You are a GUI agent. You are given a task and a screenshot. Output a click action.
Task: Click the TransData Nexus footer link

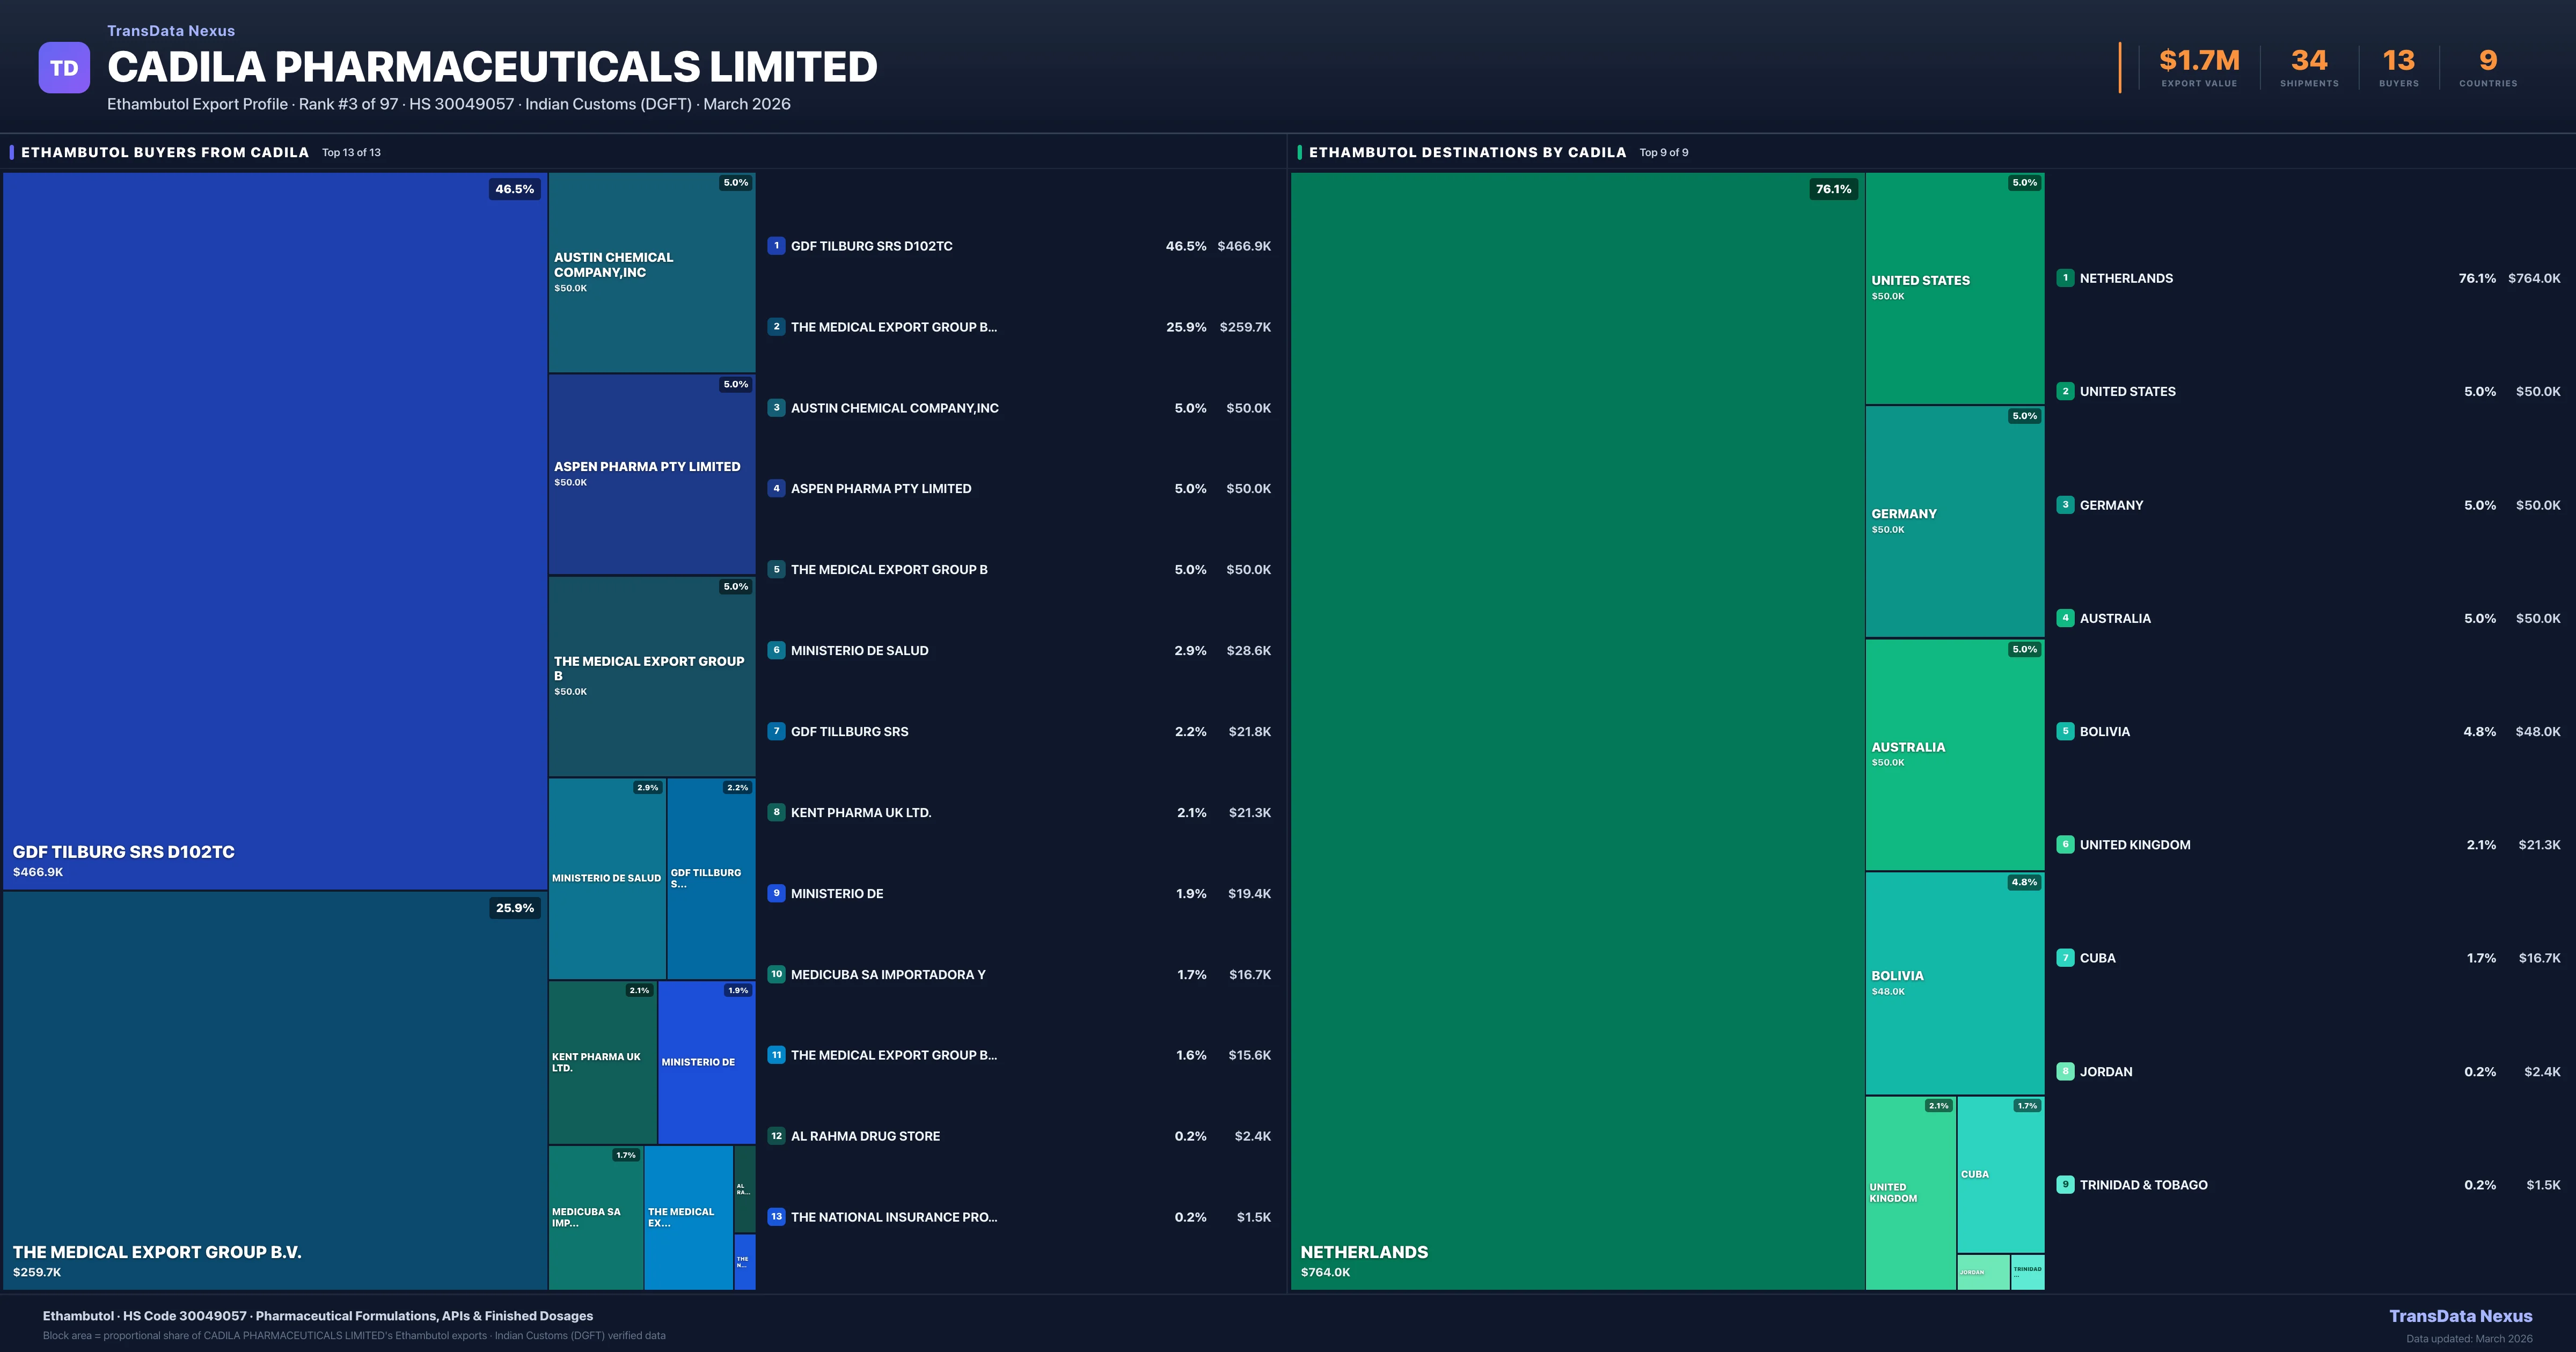tap(2460, 1316)
